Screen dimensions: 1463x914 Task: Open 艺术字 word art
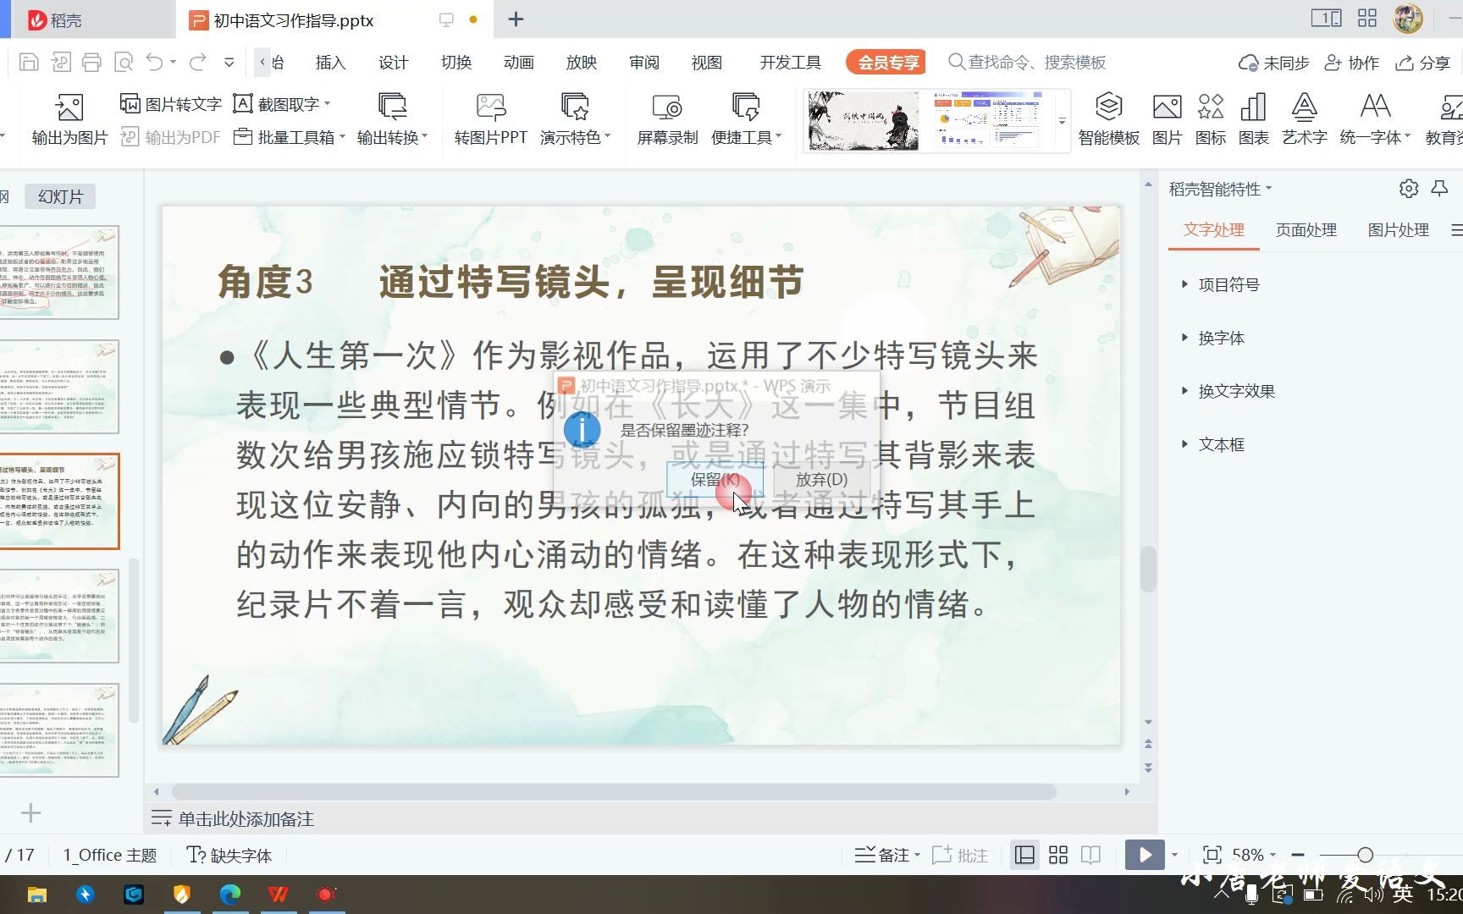[1304, 120]
